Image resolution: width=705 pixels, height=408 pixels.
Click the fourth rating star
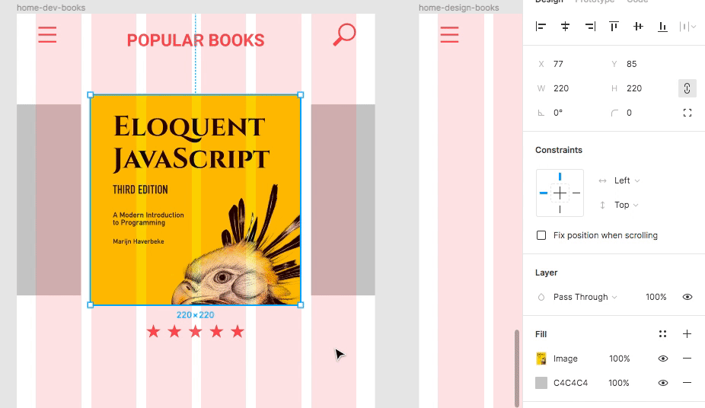tap(217, 332)
